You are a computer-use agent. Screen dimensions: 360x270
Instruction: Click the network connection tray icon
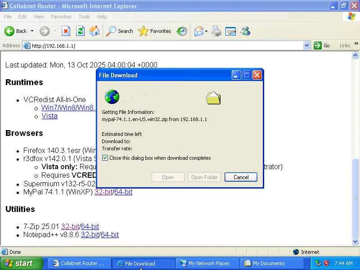[318, 263]
